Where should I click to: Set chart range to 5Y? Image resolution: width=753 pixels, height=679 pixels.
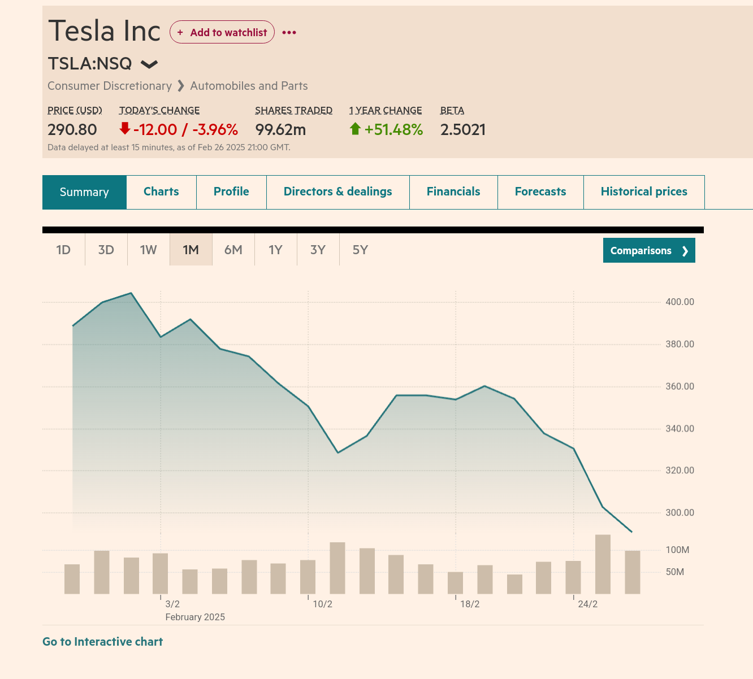[x=360, y=250]
